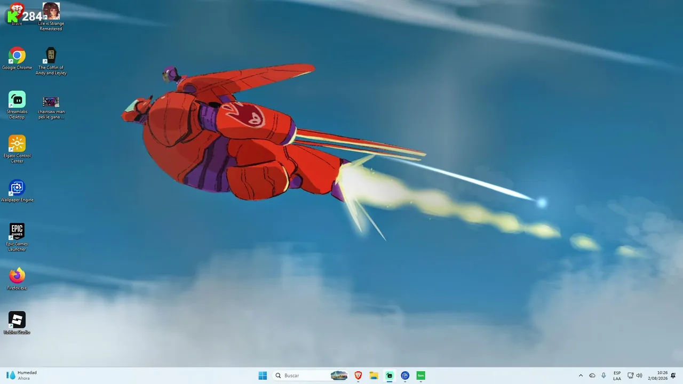The image size is (683, 384).
Task: Open Life is Strange Remastered shortcut
Action: coord(51,17)
